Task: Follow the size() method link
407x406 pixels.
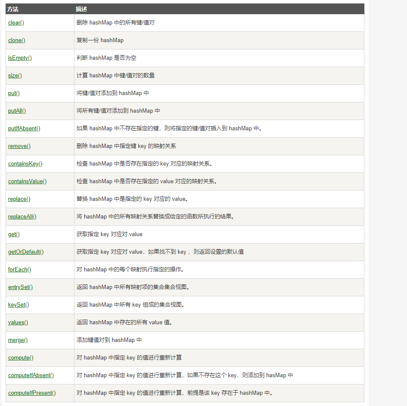Action: (x=15, y=76)
